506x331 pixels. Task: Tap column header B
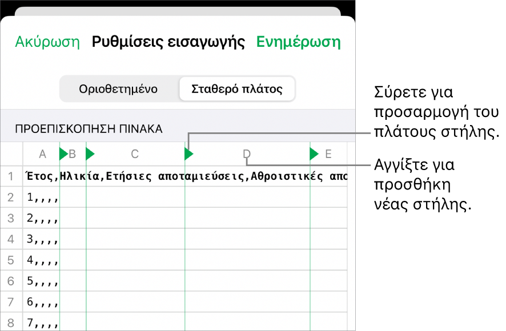(x=73, y=154)
